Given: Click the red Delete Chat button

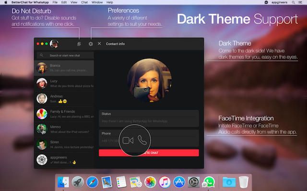Looking at the screenshot, I should (149, 153).
